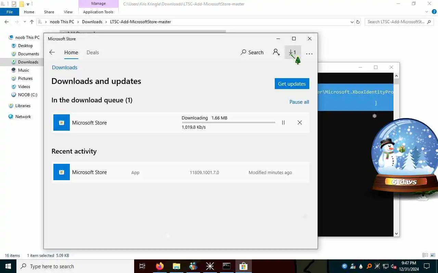Open the View ribbon tab in Explorer

tap(68, 12)
